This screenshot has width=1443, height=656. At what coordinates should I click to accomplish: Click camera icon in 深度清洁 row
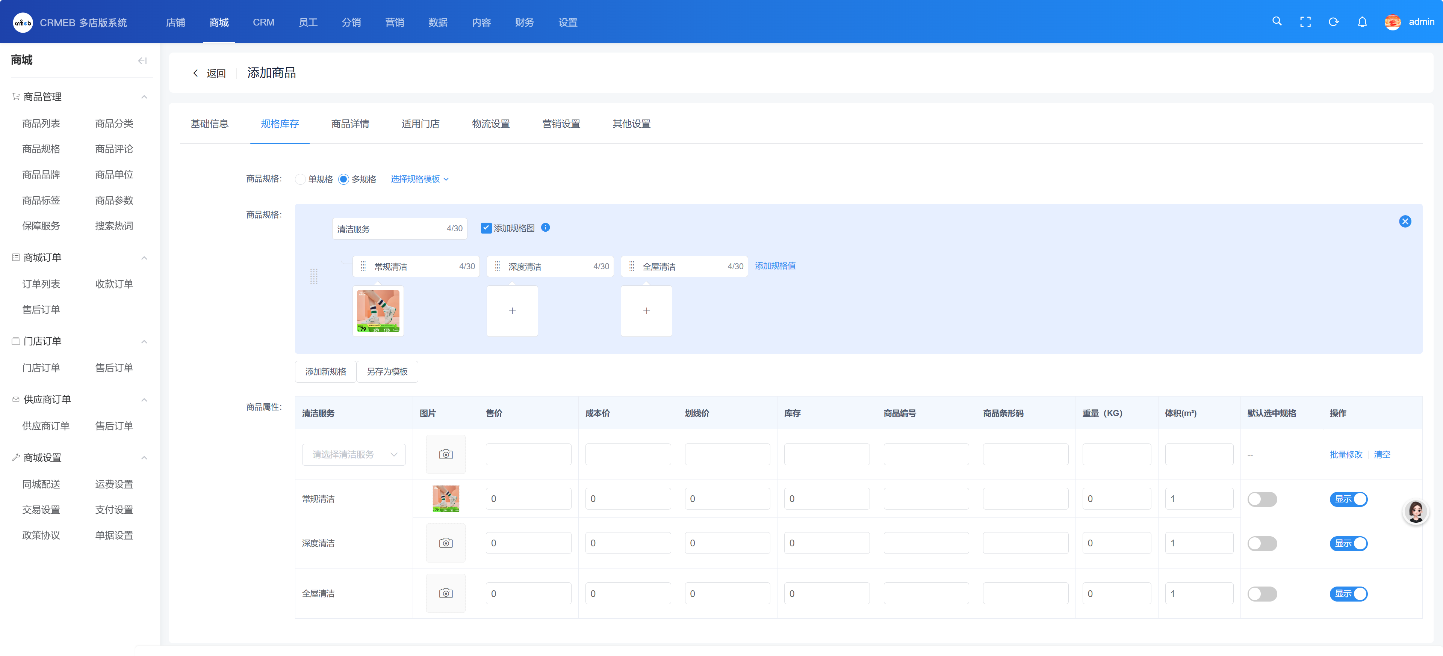click(x=446, y=543)
